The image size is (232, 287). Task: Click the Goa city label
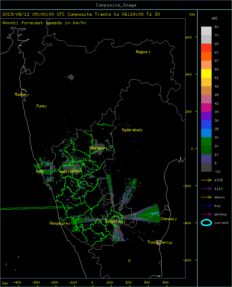point(40,171)
